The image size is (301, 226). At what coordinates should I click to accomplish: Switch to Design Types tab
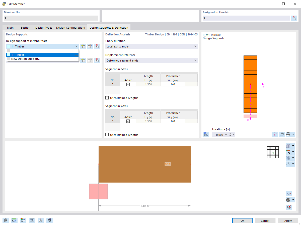coord(44,28)
